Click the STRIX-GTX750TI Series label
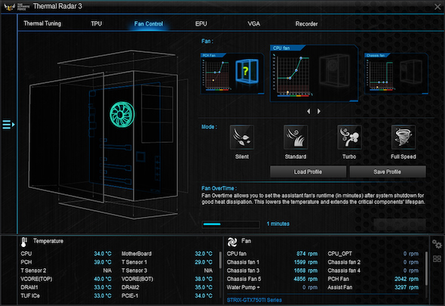This screenshot has width=445, height=306. 254,300
